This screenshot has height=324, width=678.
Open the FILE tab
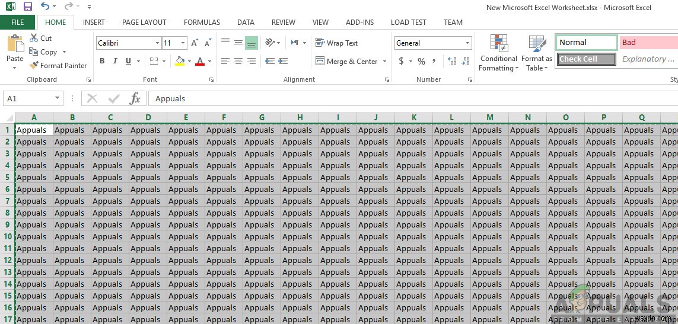[x=18, y=23]
